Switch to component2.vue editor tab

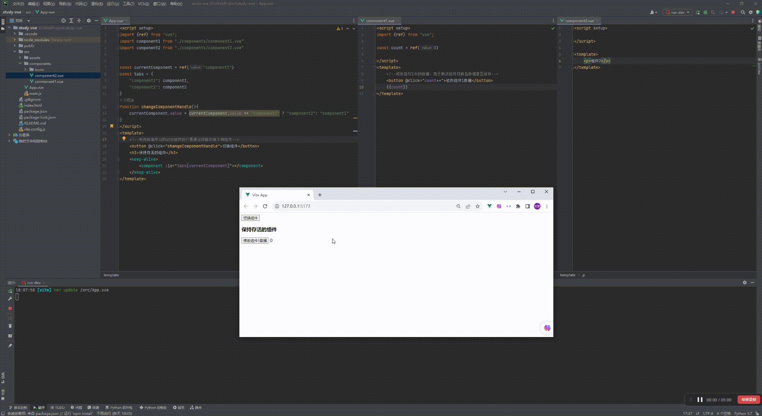579,21
